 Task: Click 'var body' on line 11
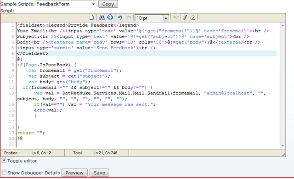(40, 82)
